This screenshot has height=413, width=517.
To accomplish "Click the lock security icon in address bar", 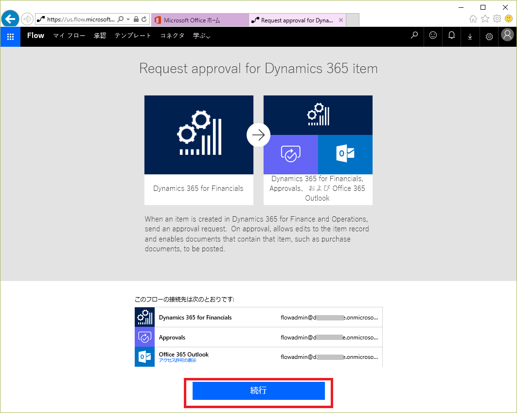I will click(136, 19).
